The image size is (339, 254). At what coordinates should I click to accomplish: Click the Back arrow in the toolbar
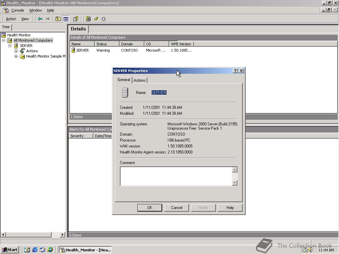40,19
